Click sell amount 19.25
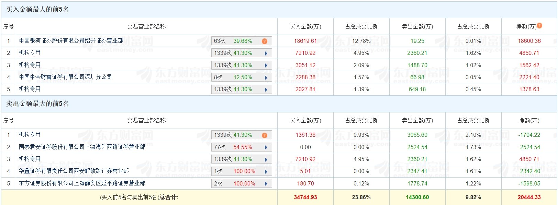The image size is (558, 205). (x=417, y=41)
